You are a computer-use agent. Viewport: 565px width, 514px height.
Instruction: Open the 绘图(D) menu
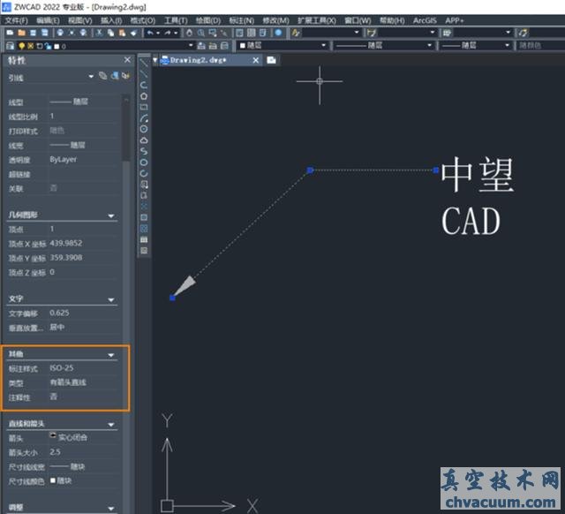click(208, 20)
